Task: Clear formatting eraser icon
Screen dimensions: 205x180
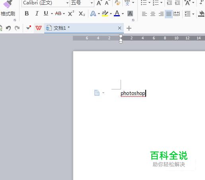Action: click(x=117, y=3)
